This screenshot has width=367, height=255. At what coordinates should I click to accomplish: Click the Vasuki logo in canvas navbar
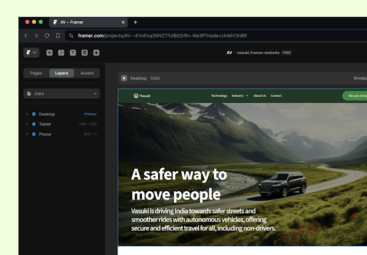tap(142, 96)
